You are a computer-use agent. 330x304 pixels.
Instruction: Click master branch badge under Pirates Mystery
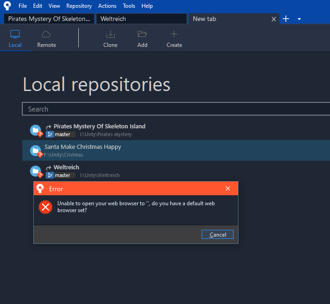pos(61,134)
